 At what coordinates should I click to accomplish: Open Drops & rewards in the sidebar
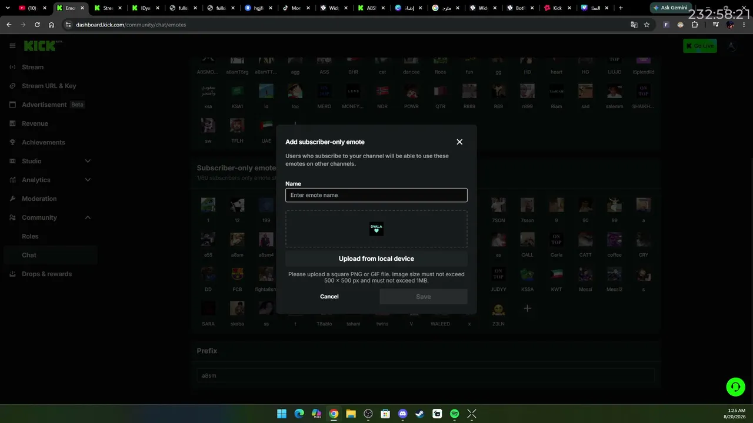pos(46,274)
